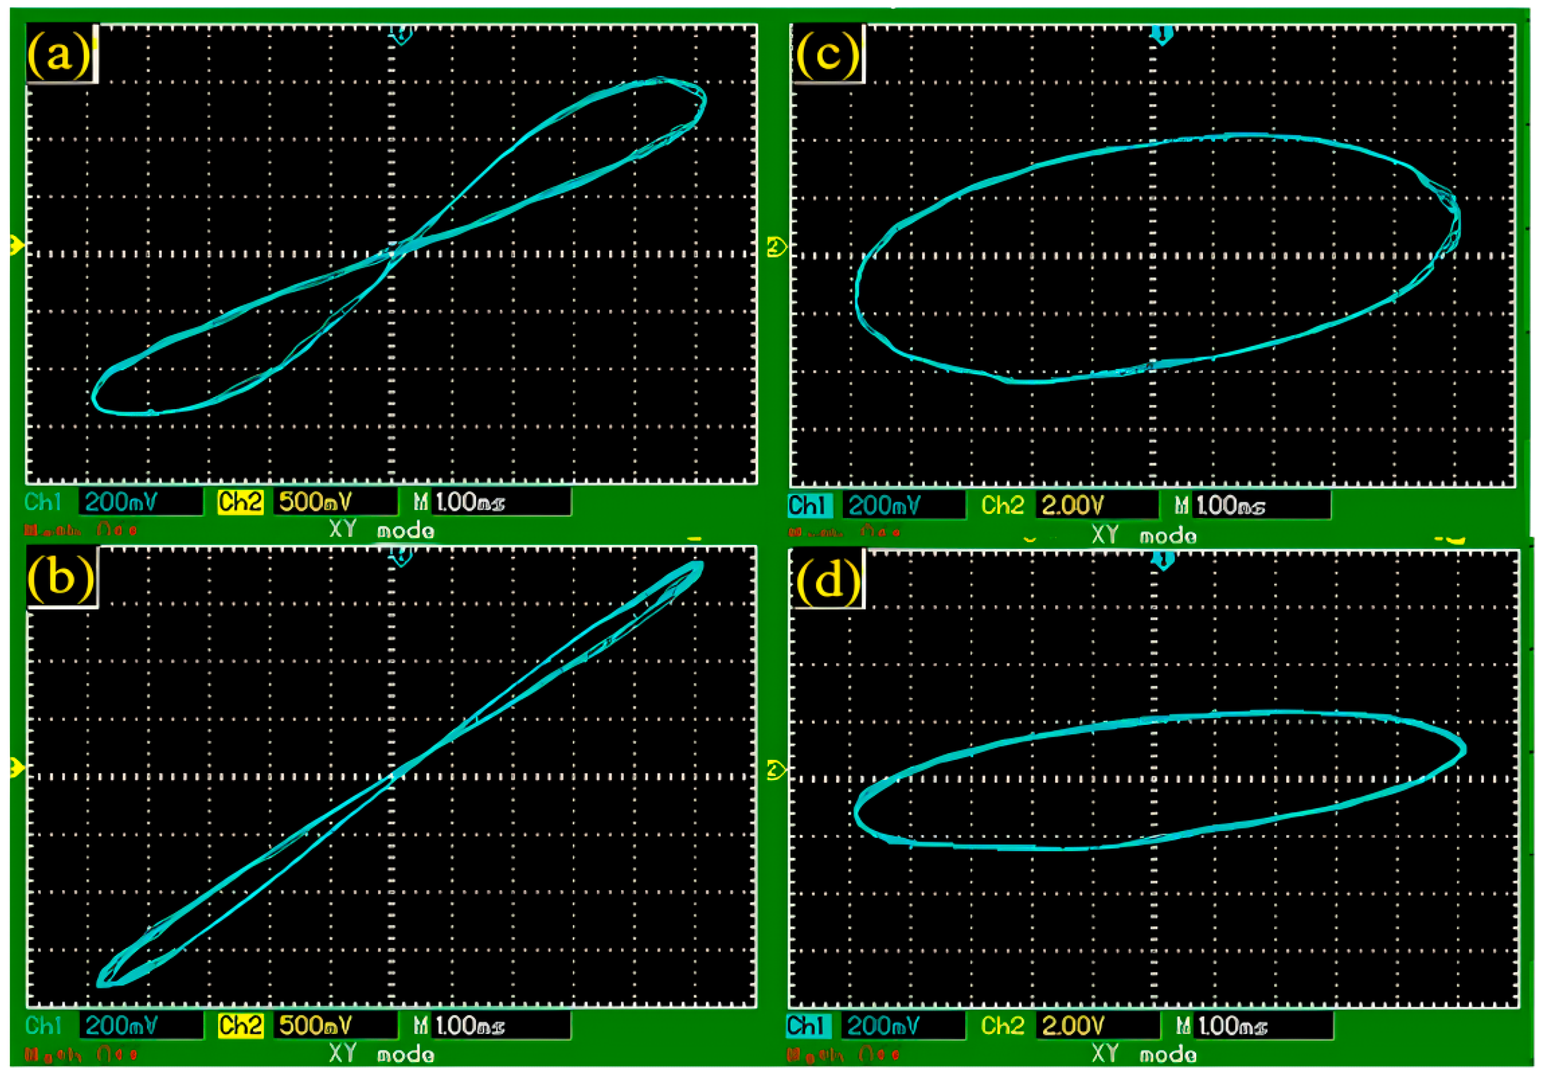Select the highlighted Ch2 label in panel (a)
This screenshot has height=1078, width=1547.
pos(240,502)
